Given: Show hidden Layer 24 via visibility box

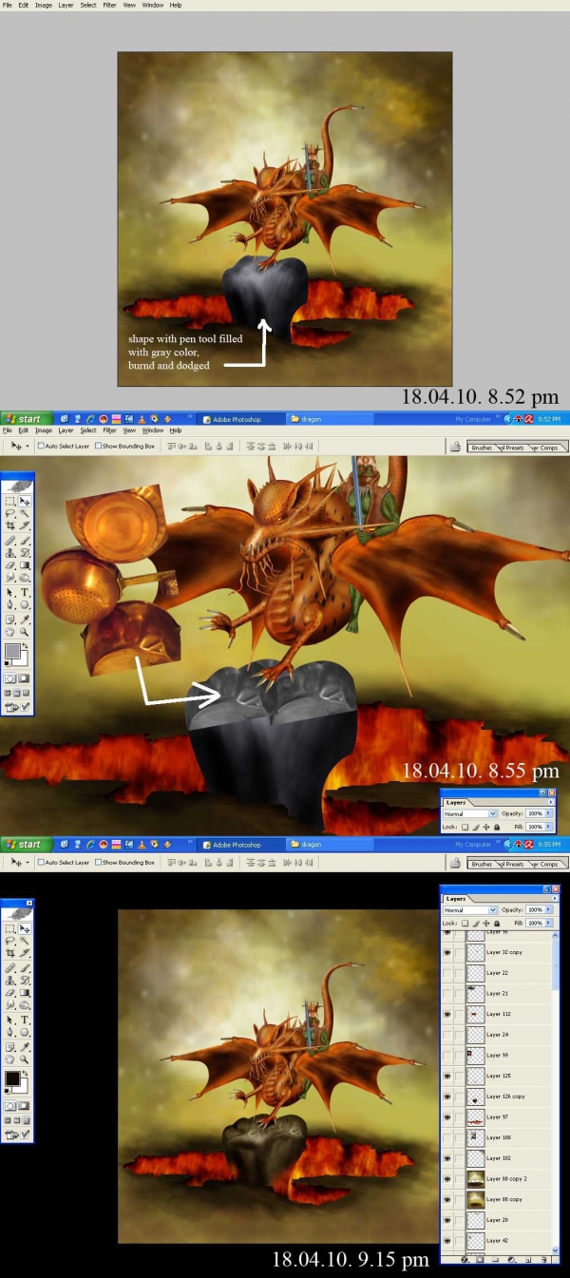Looking at the screenshot, I should [447, 1034].
